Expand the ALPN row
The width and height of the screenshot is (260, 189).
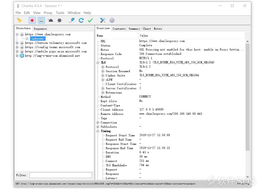click(x=103, y=80)
